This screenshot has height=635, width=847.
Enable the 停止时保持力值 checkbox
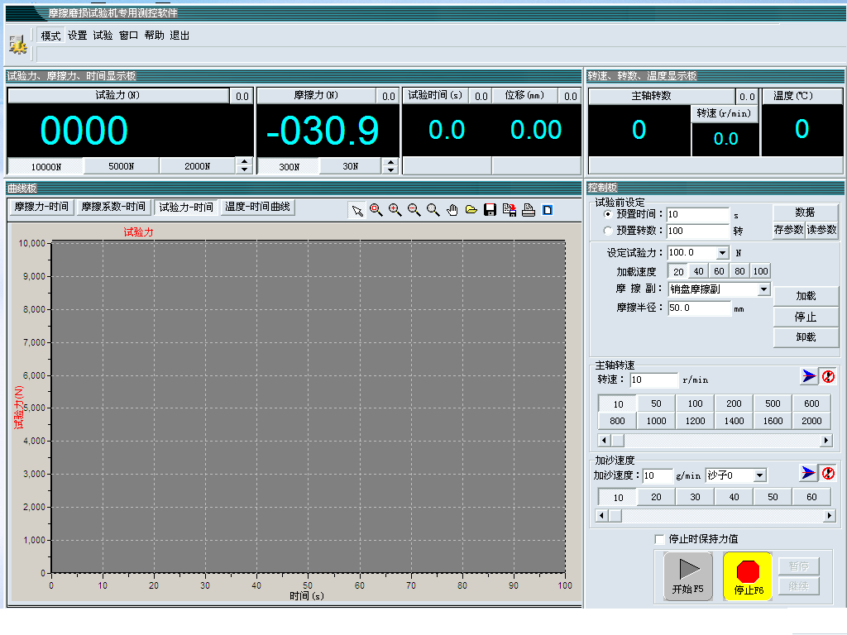(659, 539)
